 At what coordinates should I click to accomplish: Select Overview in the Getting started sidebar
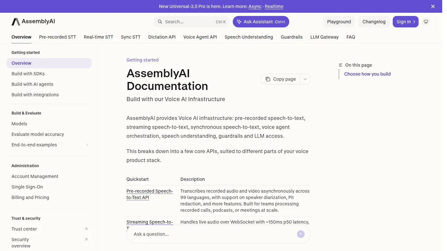coord(49,63)
